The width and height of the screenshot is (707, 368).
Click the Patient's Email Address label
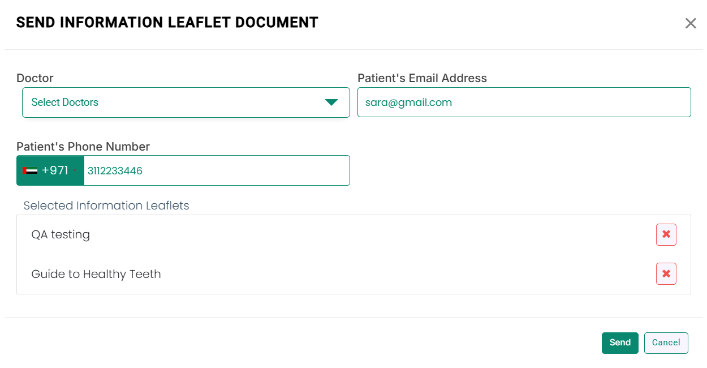[x=422, y=78]
